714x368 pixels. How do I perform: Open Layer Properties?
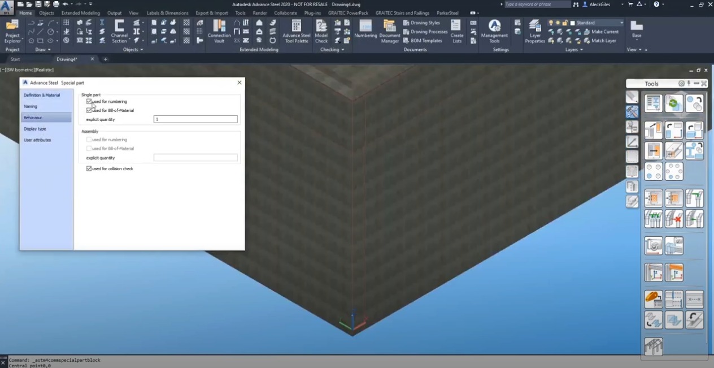535,31
